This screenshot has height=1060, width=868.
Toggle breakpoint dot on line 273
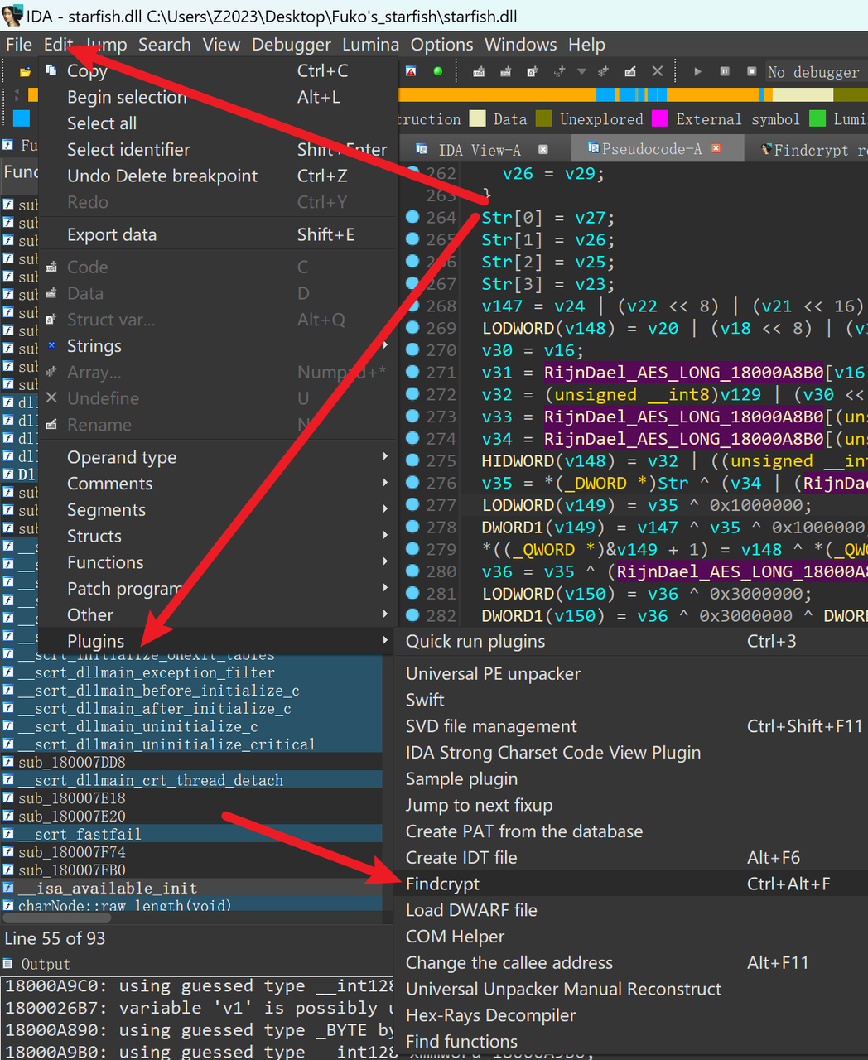tap(412, 417)
